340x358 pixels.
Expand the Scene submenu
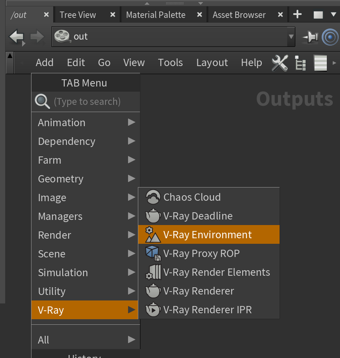[x=85, y=254]
